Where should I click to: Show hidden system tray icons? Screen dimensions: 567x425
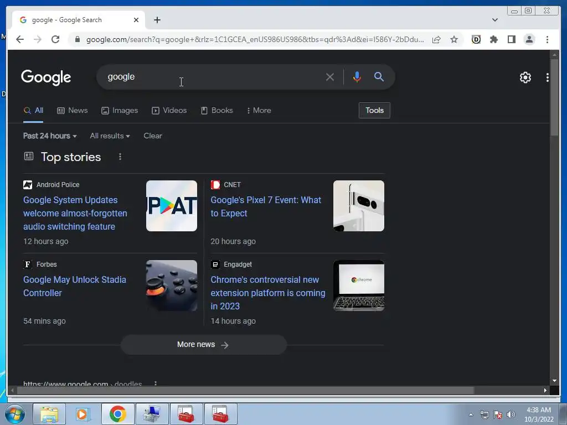click(471, 414)
